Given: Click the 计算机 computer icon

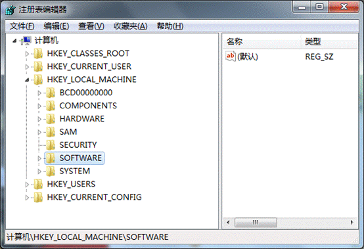Looking at the screenshot, I should point(27,41).
